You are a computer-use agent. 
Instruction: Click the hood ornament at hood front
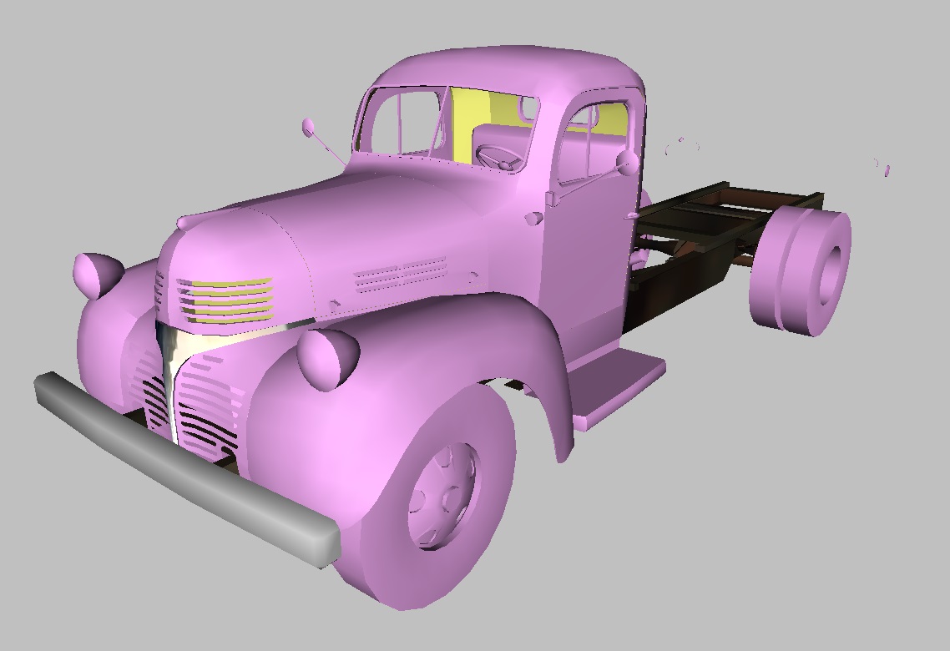pos(184,223)
